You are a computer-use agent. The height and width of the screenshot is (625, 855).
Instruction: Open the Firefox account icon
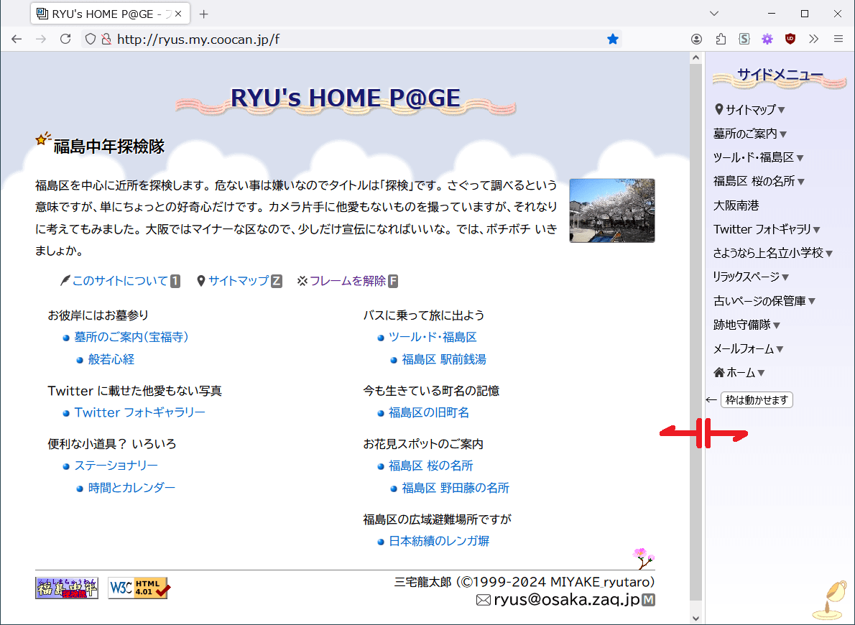(696, 40)
